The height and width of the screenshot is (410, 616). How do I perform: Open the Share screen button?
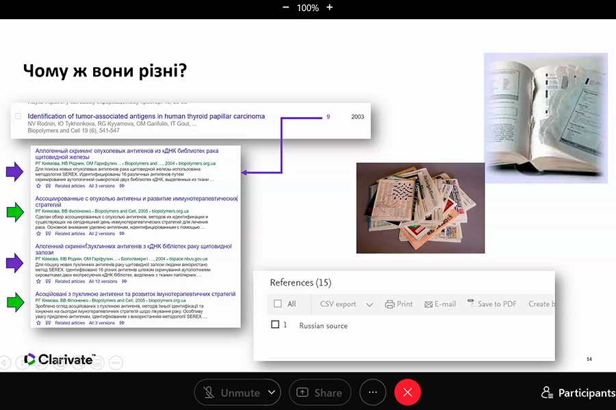[320, 392]
